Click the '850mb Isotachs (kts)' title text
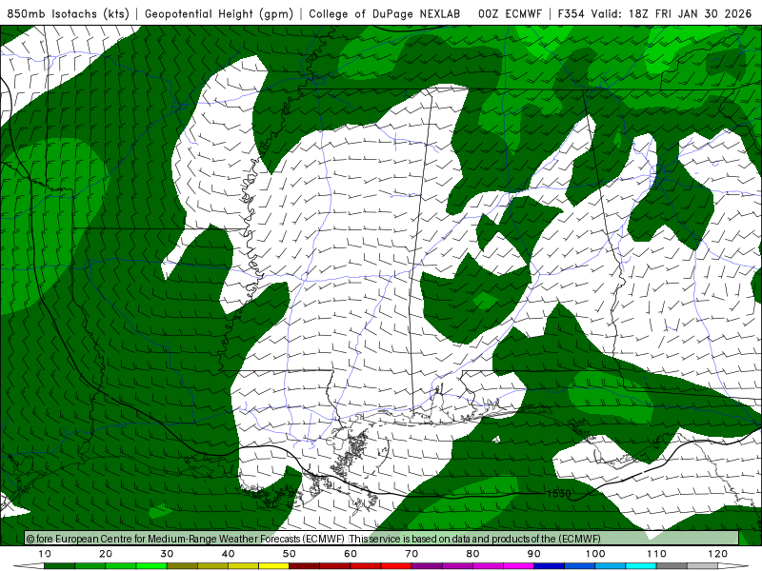Image resolution: width=762 pixels, height=571 pixels. click(x=68, y=13)
